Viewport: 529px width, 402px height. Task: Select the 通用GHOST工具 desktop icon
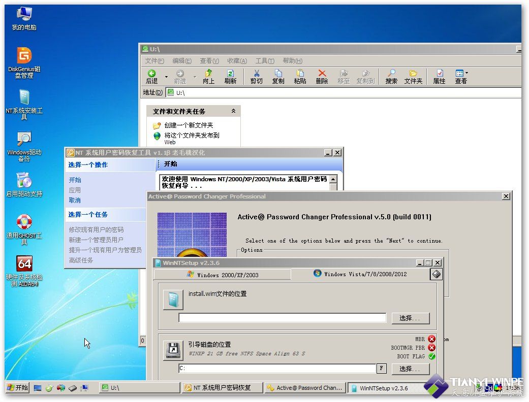point(24,229)
